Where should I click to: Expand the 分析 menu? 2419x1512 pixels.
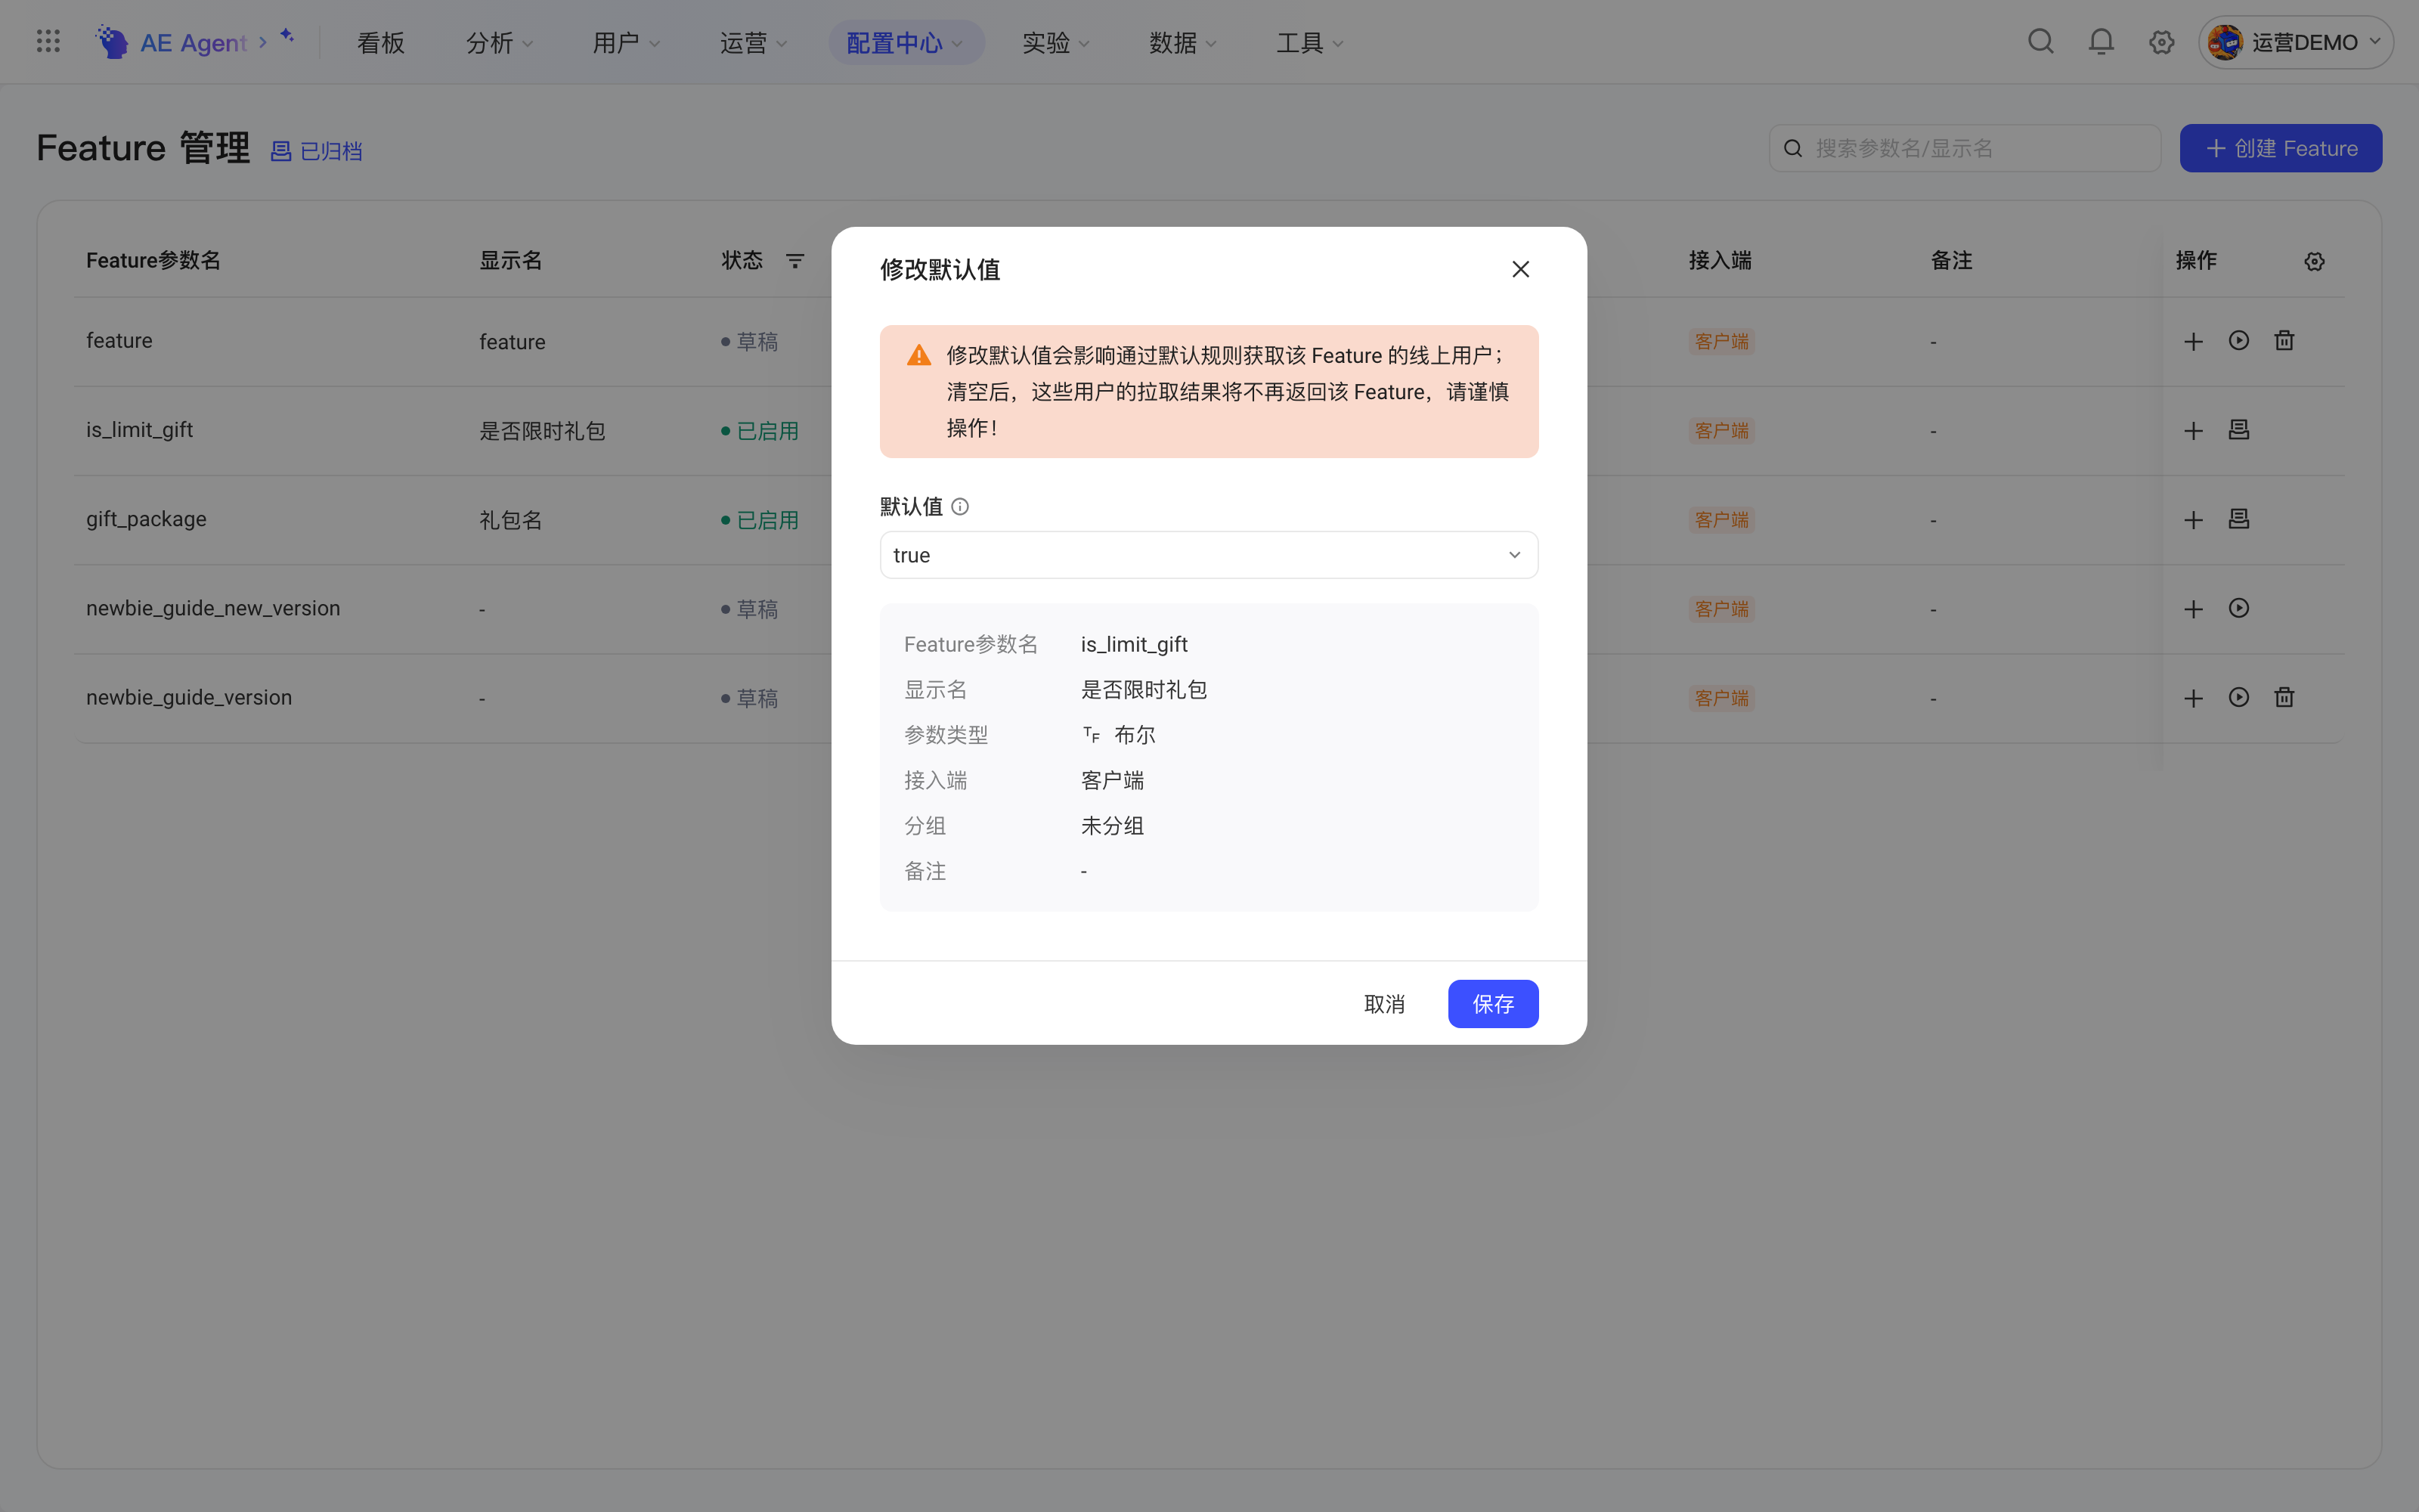(x=500, y=42)
